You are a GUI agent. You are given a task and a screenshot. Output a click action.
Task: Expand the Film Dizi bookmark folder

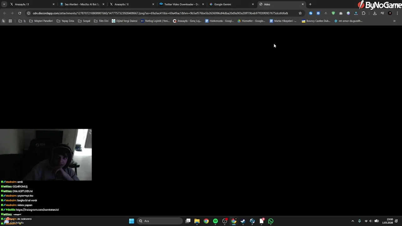[x=101, y=21]
